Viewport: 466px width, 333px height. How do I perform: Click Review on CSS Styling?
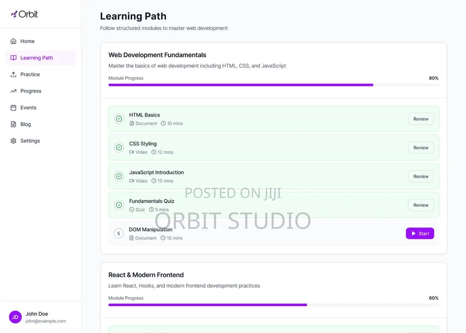(421, 148)
